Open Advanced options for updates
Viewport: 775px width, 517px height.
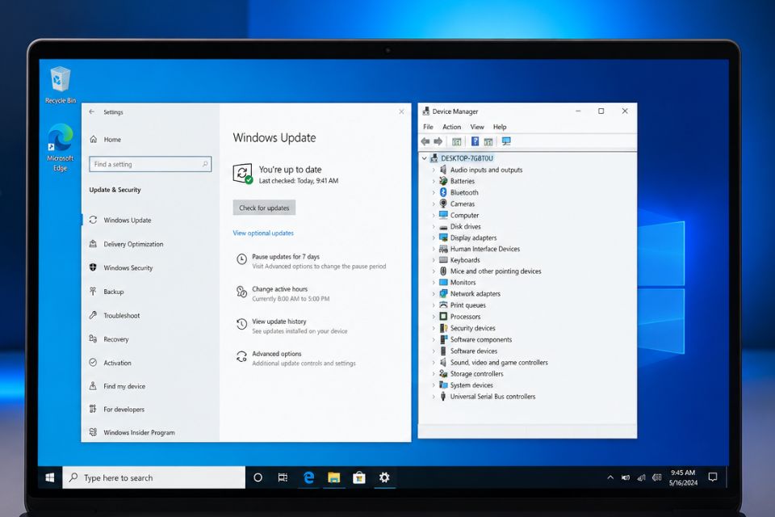click(x=277, y=354)
